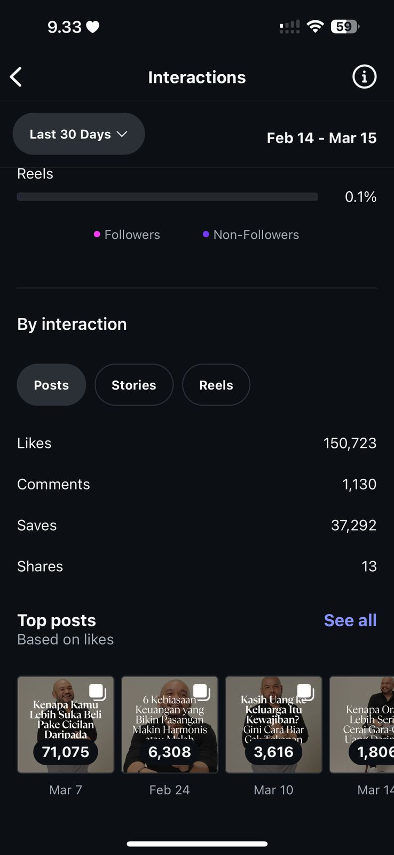Open the Mar 7 top post thumbnail

click(66, 724)
